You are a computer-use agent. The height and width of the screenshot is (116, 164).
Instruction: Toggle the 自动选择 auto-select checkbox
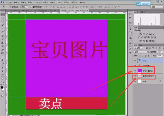[x=10, y=7]
